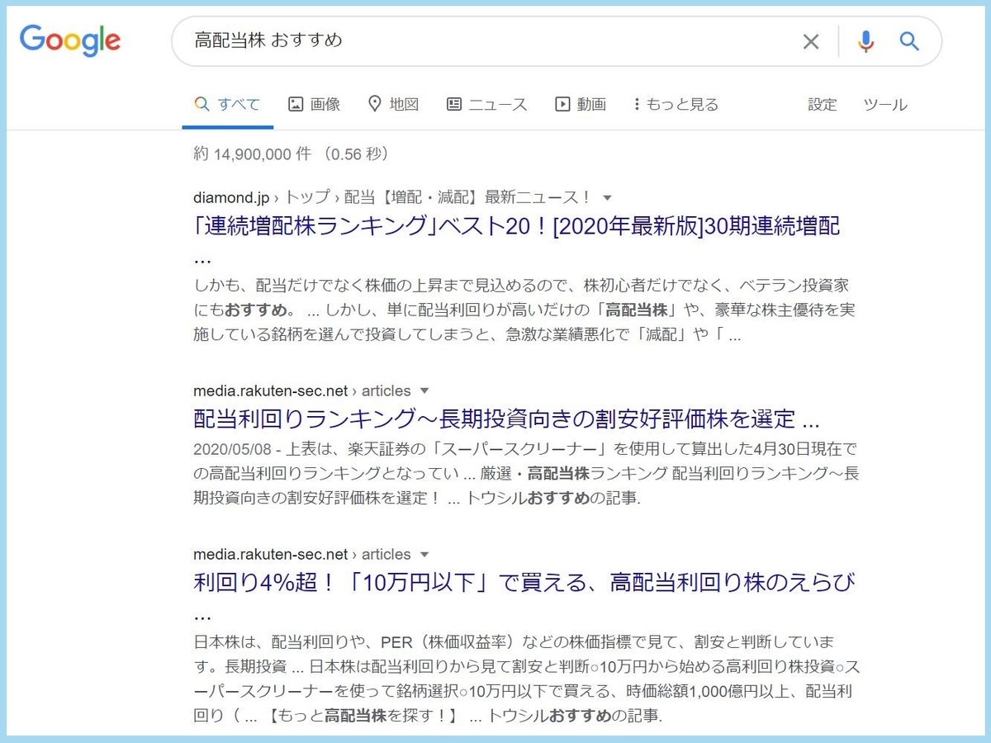Switch to the 画像 tab

pos(314,105)
